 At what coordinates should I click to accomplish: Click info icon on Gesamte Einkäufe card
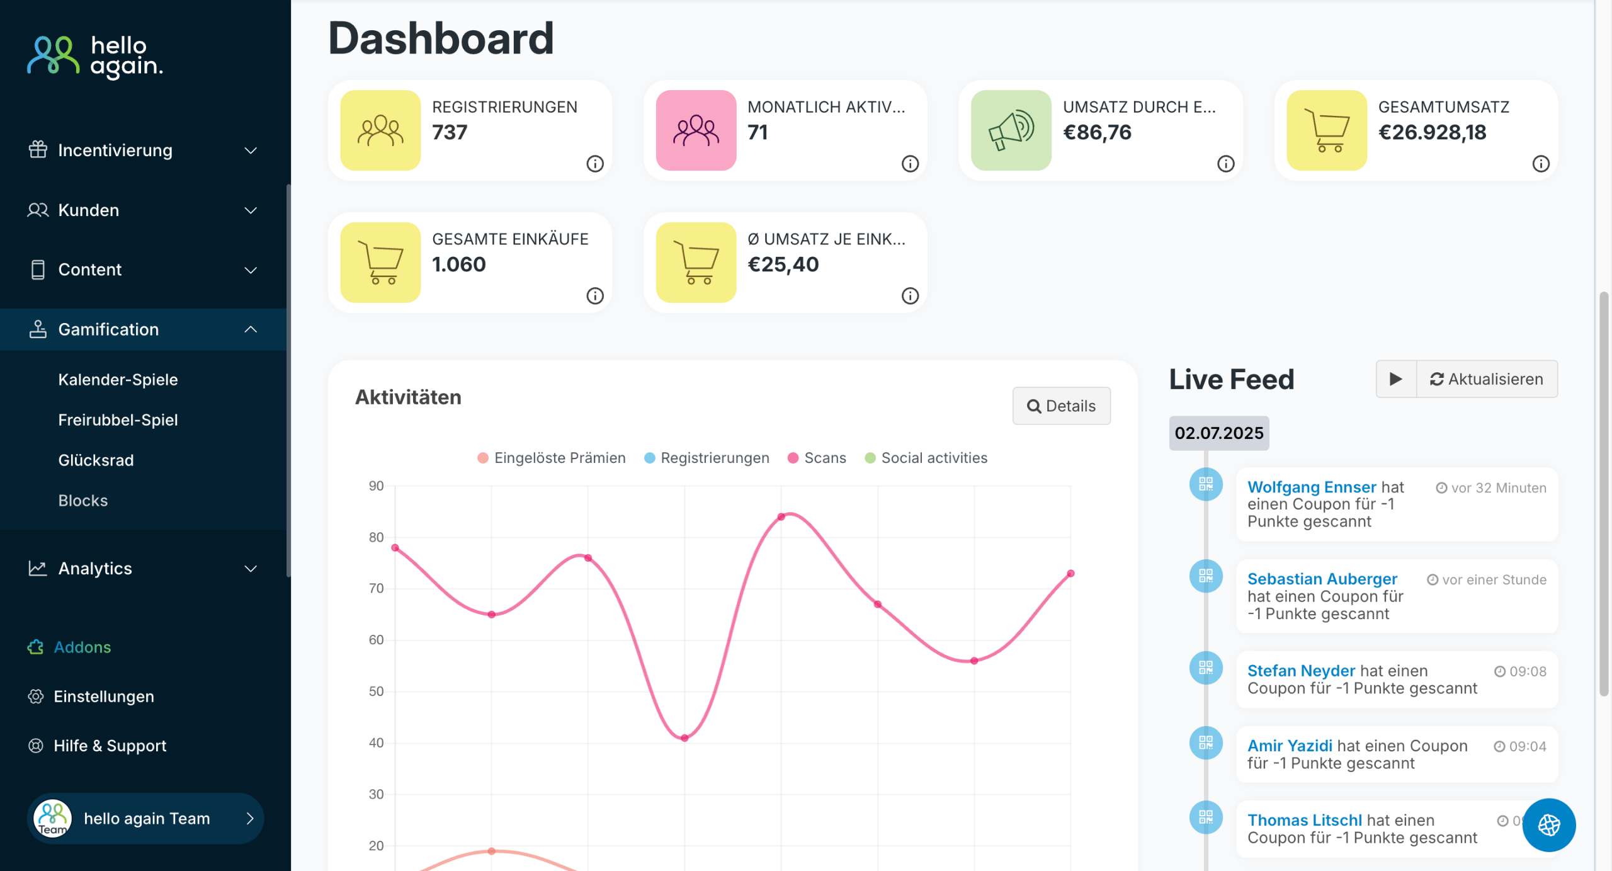(x=594, y=296)
